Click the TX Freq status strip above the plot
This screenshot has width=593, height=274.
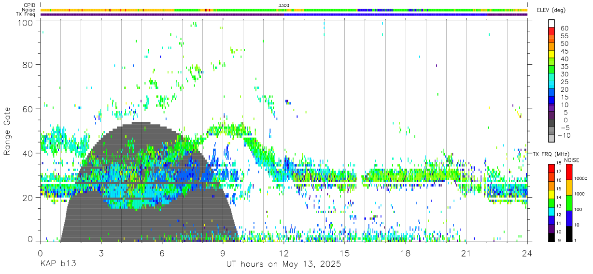[284, 14]
